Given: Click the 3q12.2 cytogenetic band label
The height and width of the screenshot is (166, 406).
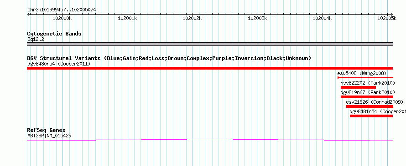Looking at the screenshot, I should [36, 39].
